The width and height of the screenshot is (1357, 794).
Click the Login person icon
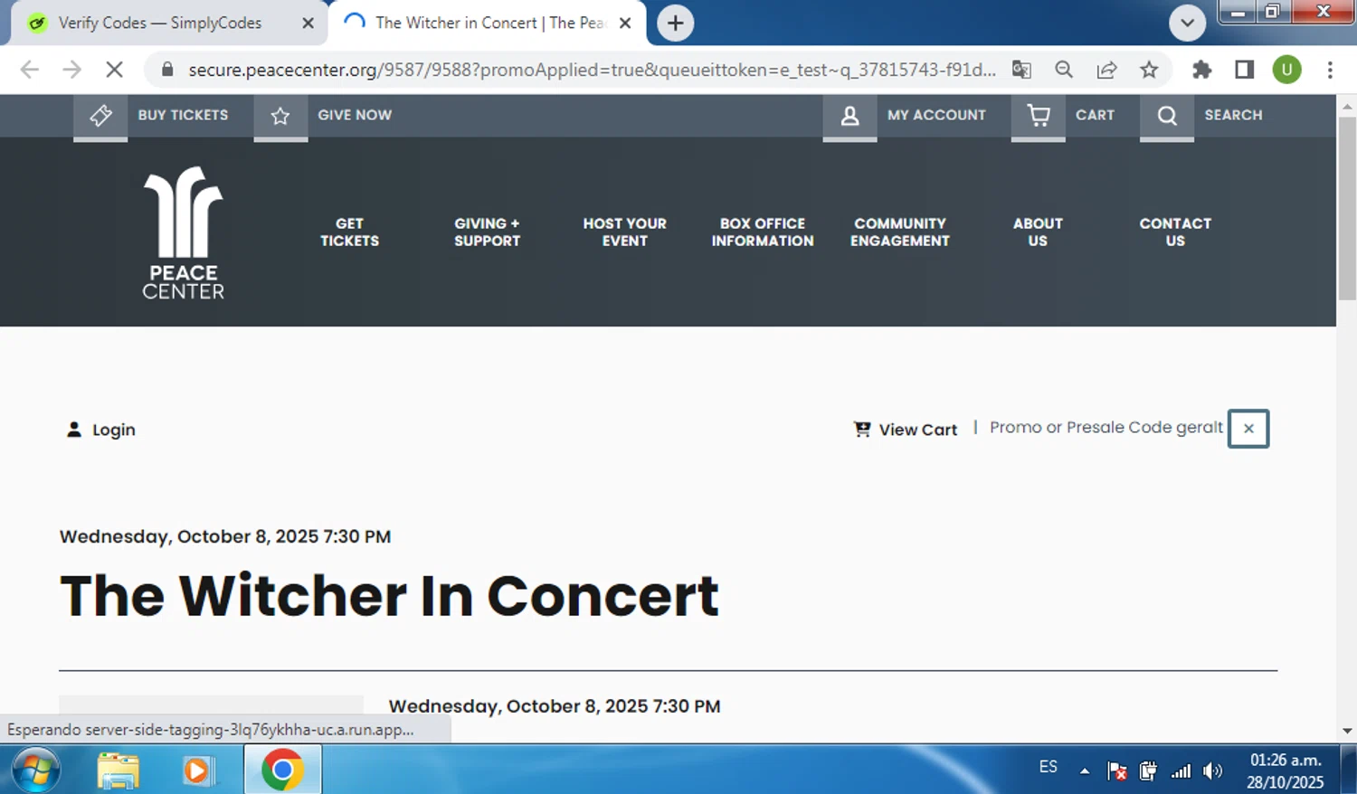[x=74, y=430]
